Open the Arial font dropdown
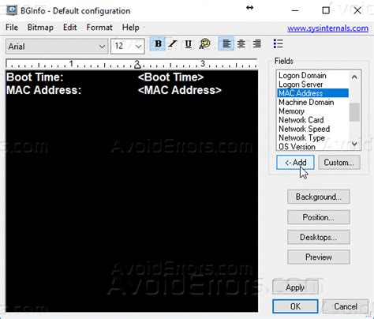Viewport: 374px width, 319px height. [57, 47]
